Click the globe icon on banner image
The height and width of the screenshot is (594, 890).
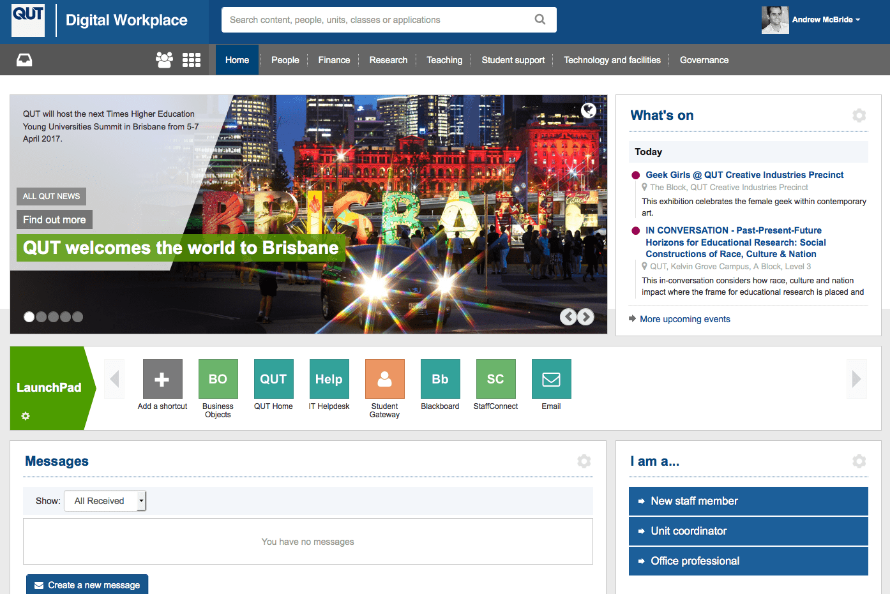coord(589,110)
